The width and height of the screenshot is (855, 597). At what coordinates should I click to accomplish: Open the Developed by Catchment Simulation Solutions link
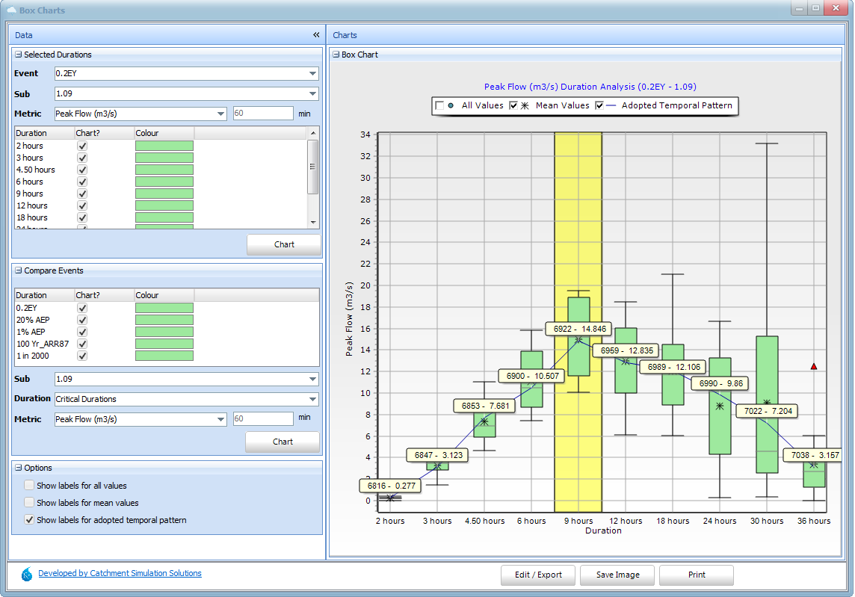point(120,574)
